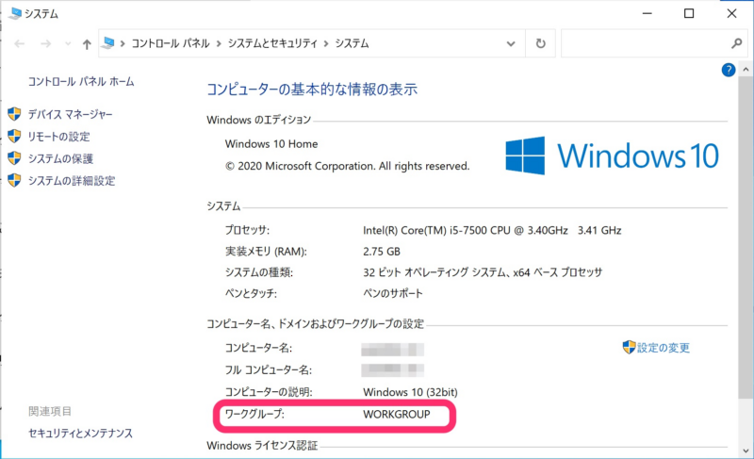Click the Microsoft Corporation copyright text
Image resolution: width=754 pixels, height=459 pixels.
[x=347, y=166]
